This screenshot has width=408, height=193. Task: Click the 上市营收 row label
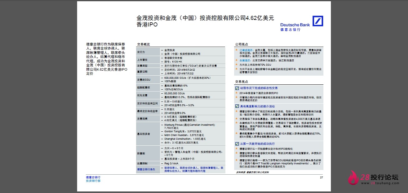[142, 60]
